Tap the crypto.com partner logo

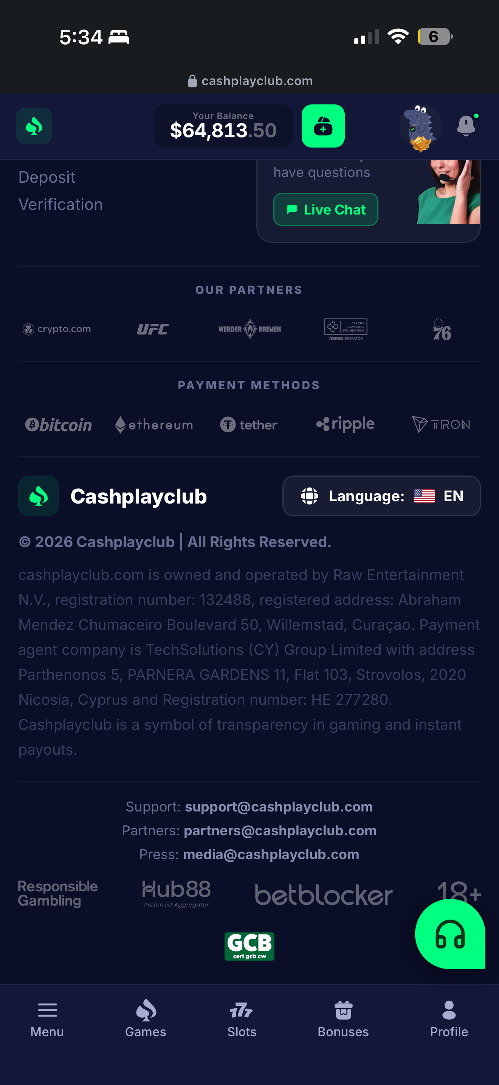click(57, 329)
